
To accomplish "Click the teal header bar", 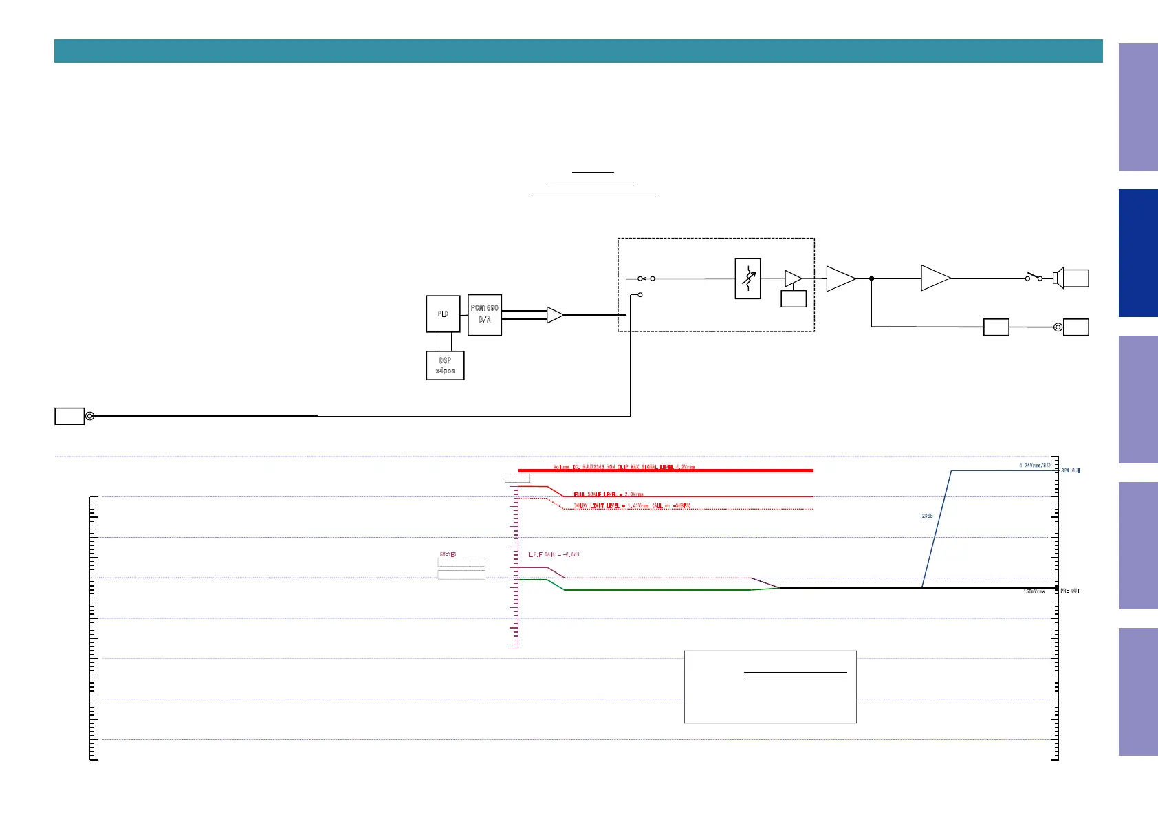I will pos(578,51).
